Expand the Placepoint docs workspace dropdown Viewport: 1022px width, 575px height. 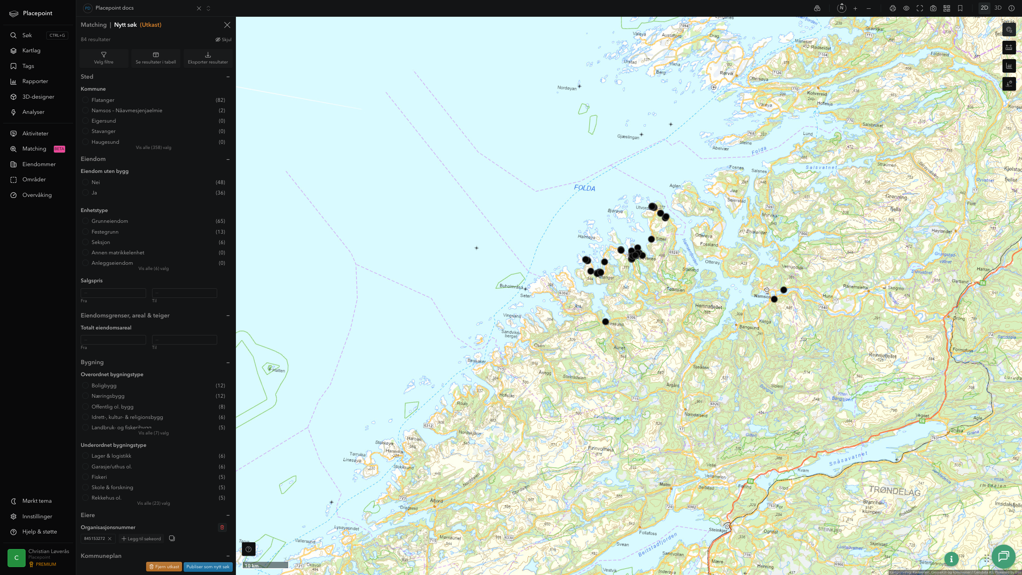(x=208, y=8)
